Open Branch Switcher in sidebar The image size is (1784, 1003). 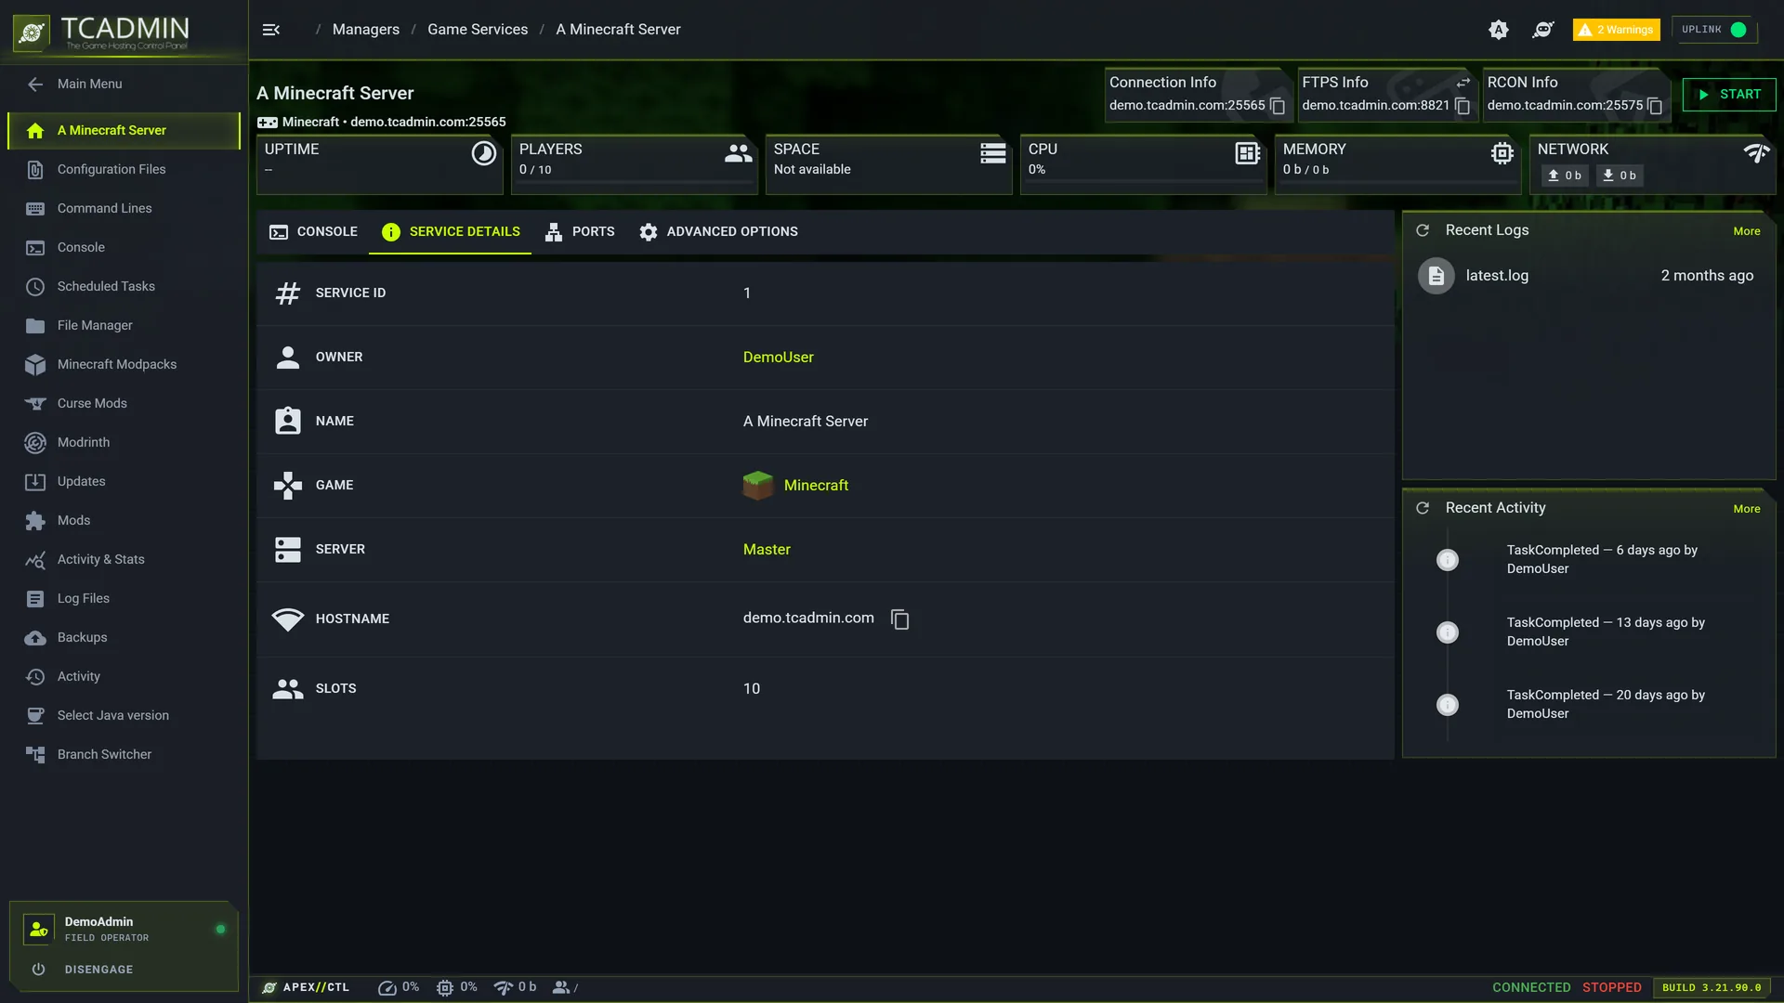coord(124,755)
